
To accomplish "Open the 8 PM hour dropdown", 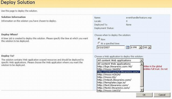I will point(140,47).
